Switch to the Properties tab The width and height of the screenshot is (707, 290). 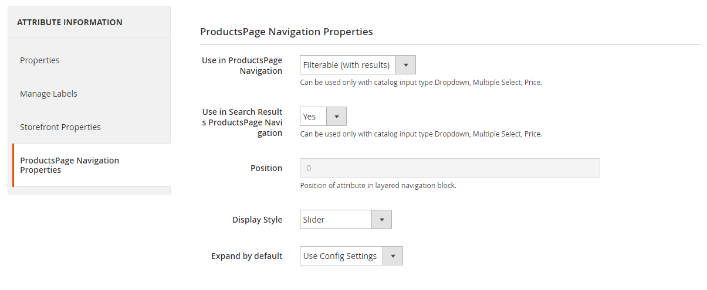pos(40,60)
